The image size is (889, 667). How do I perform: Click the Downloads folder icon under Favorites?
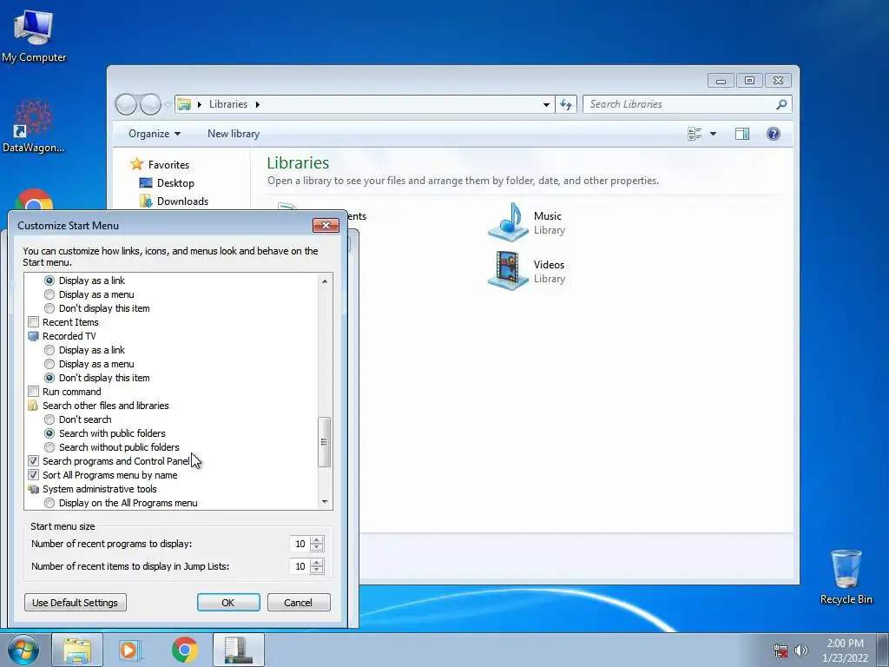click(146, 201)
